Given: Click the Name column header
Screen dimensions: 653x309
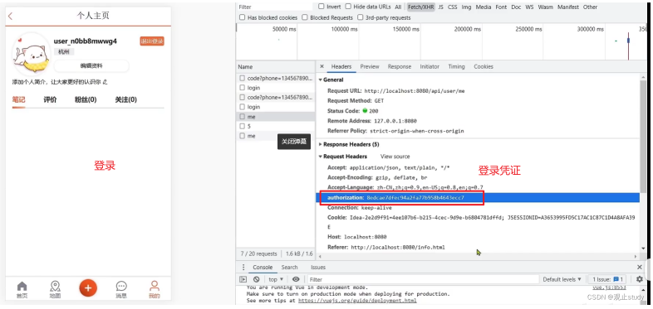Looking at the screenshot, I should [x=275, y=67].
